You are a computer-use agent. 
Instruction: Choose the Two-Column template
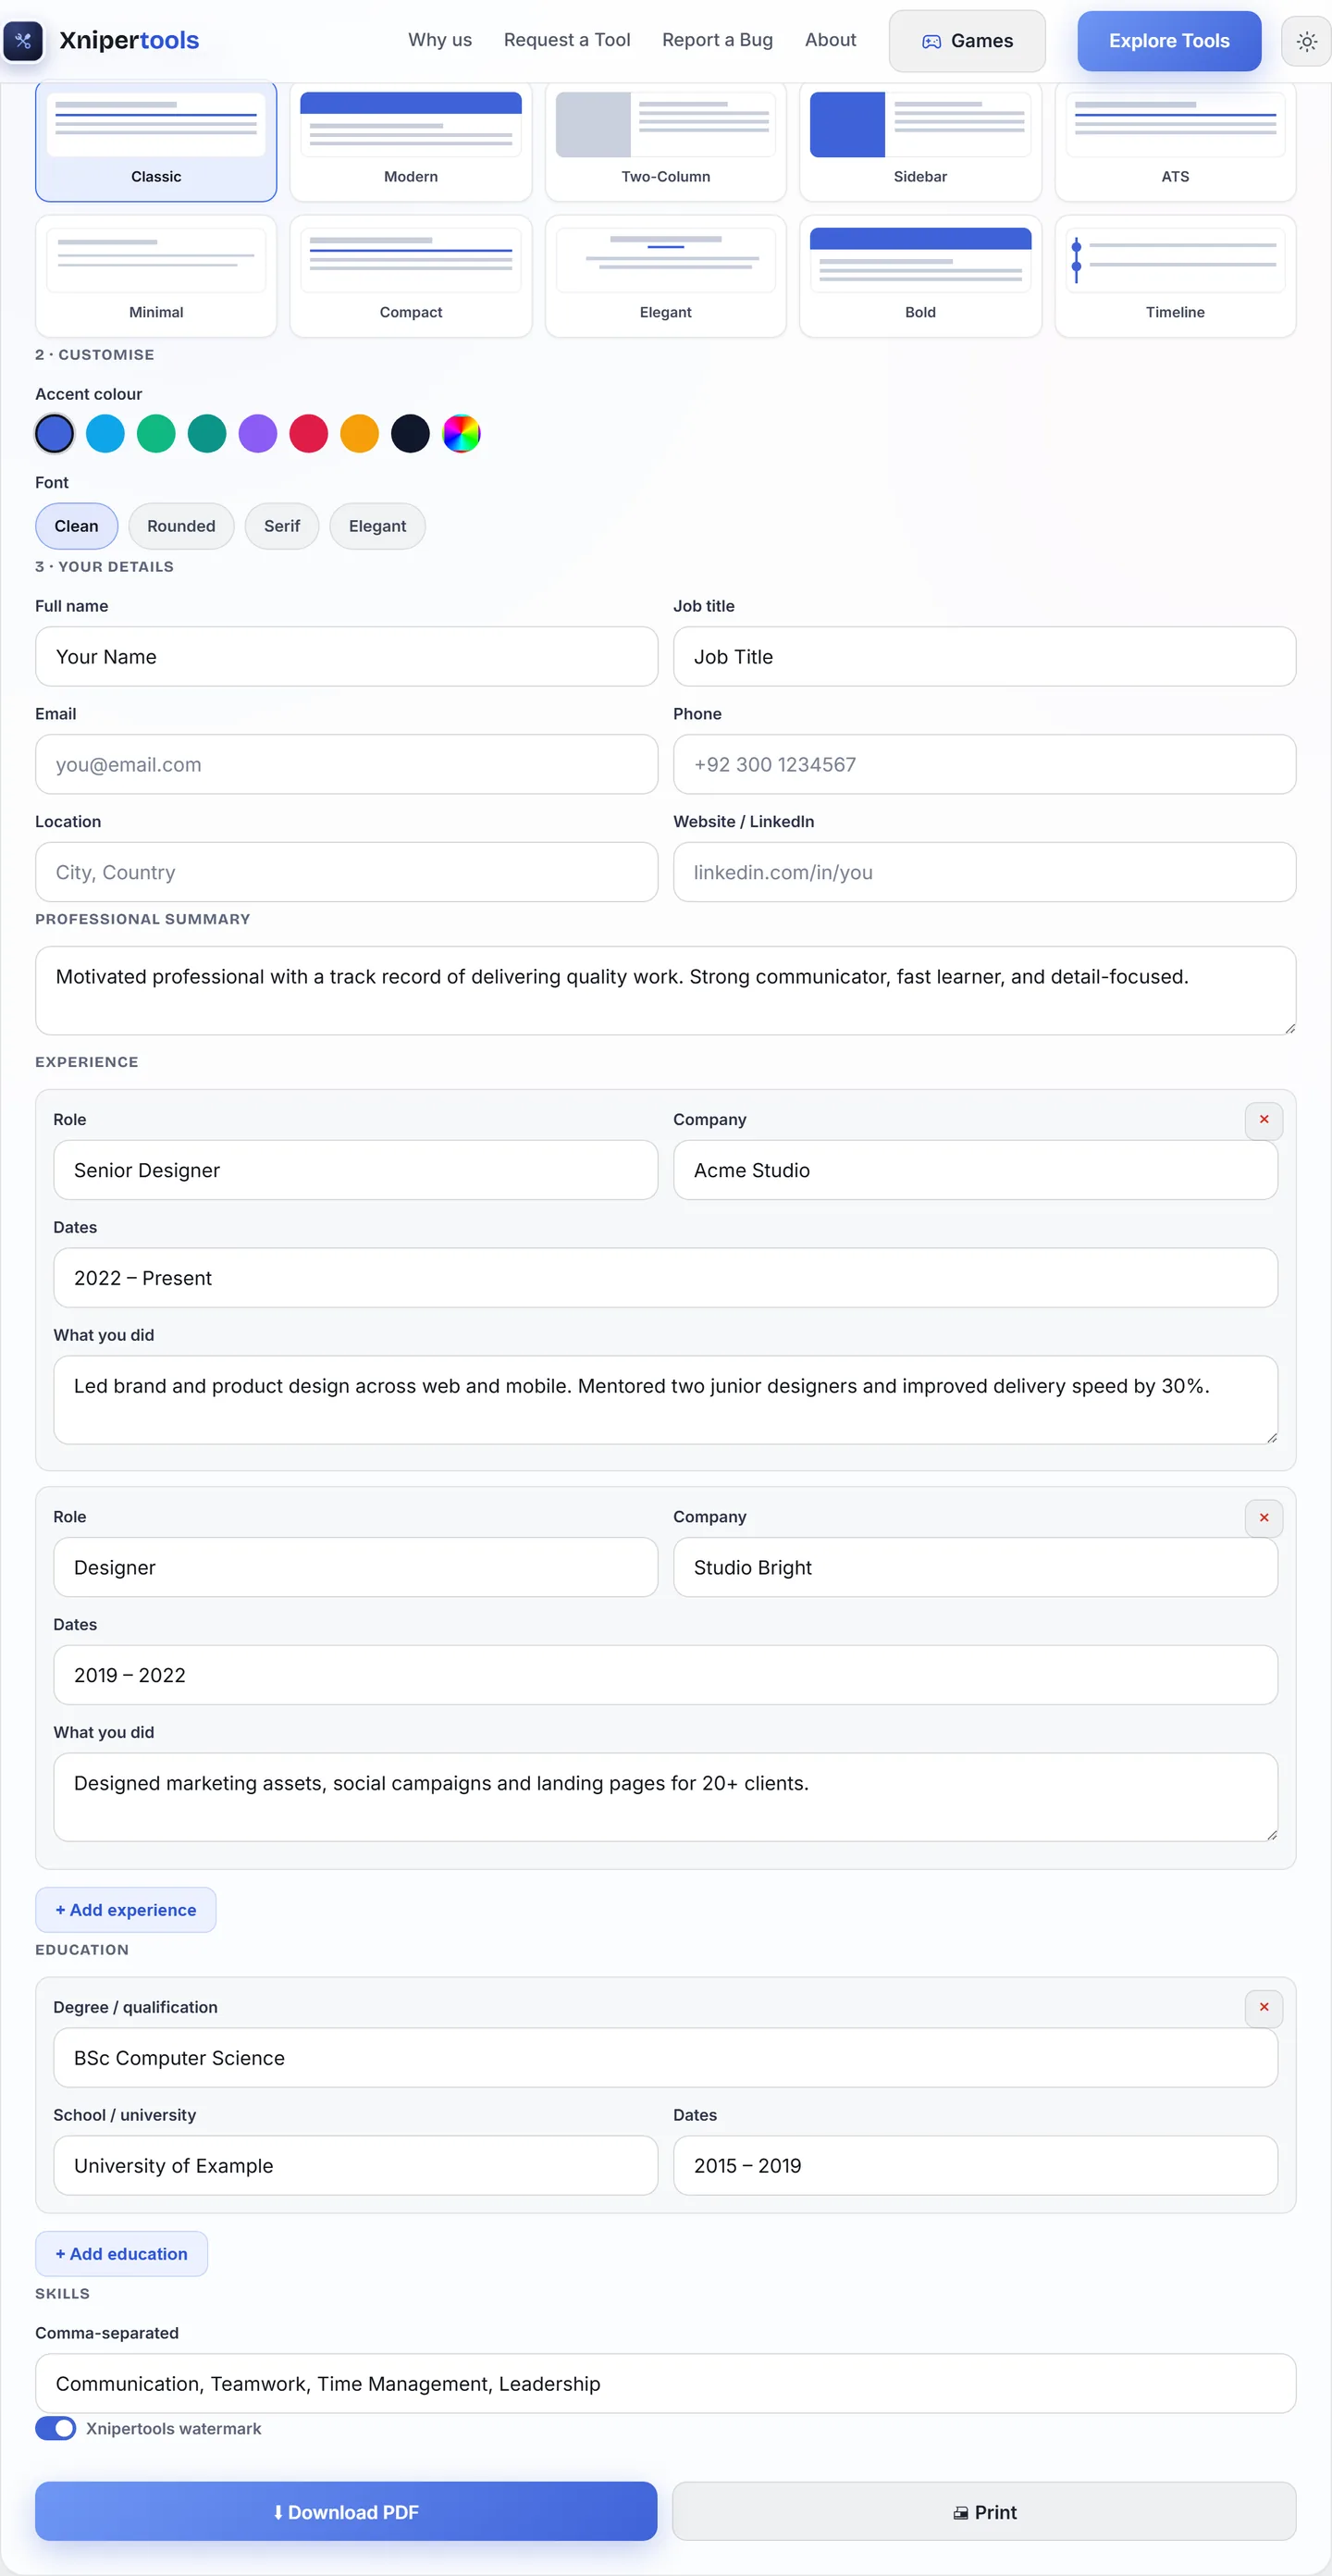[666, 141]
